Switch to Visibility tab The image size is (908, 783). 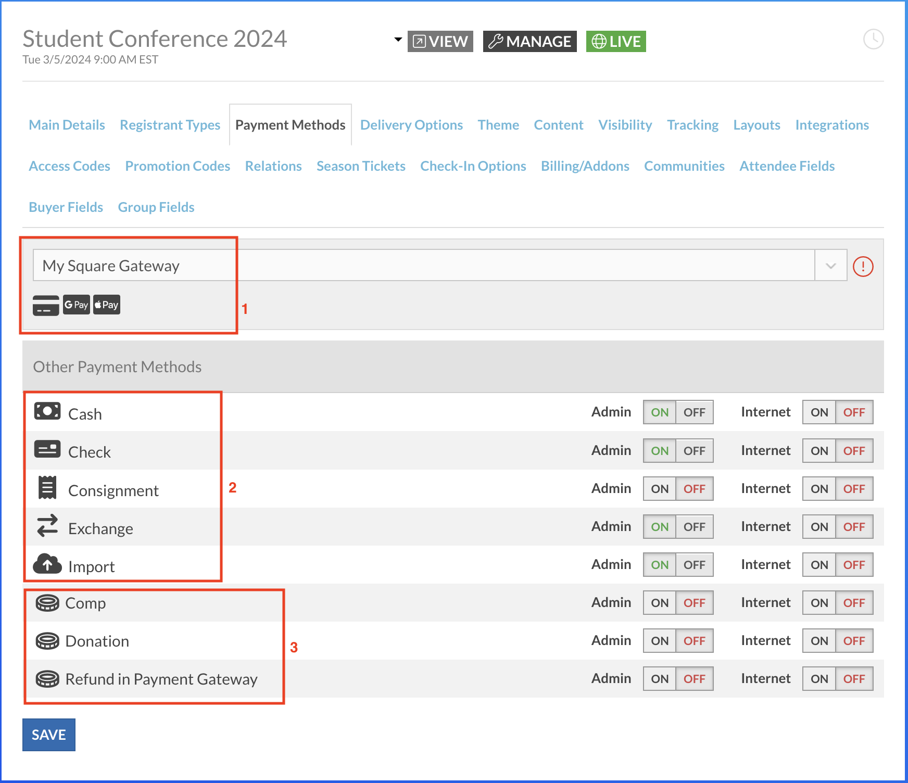coord(625,125)
